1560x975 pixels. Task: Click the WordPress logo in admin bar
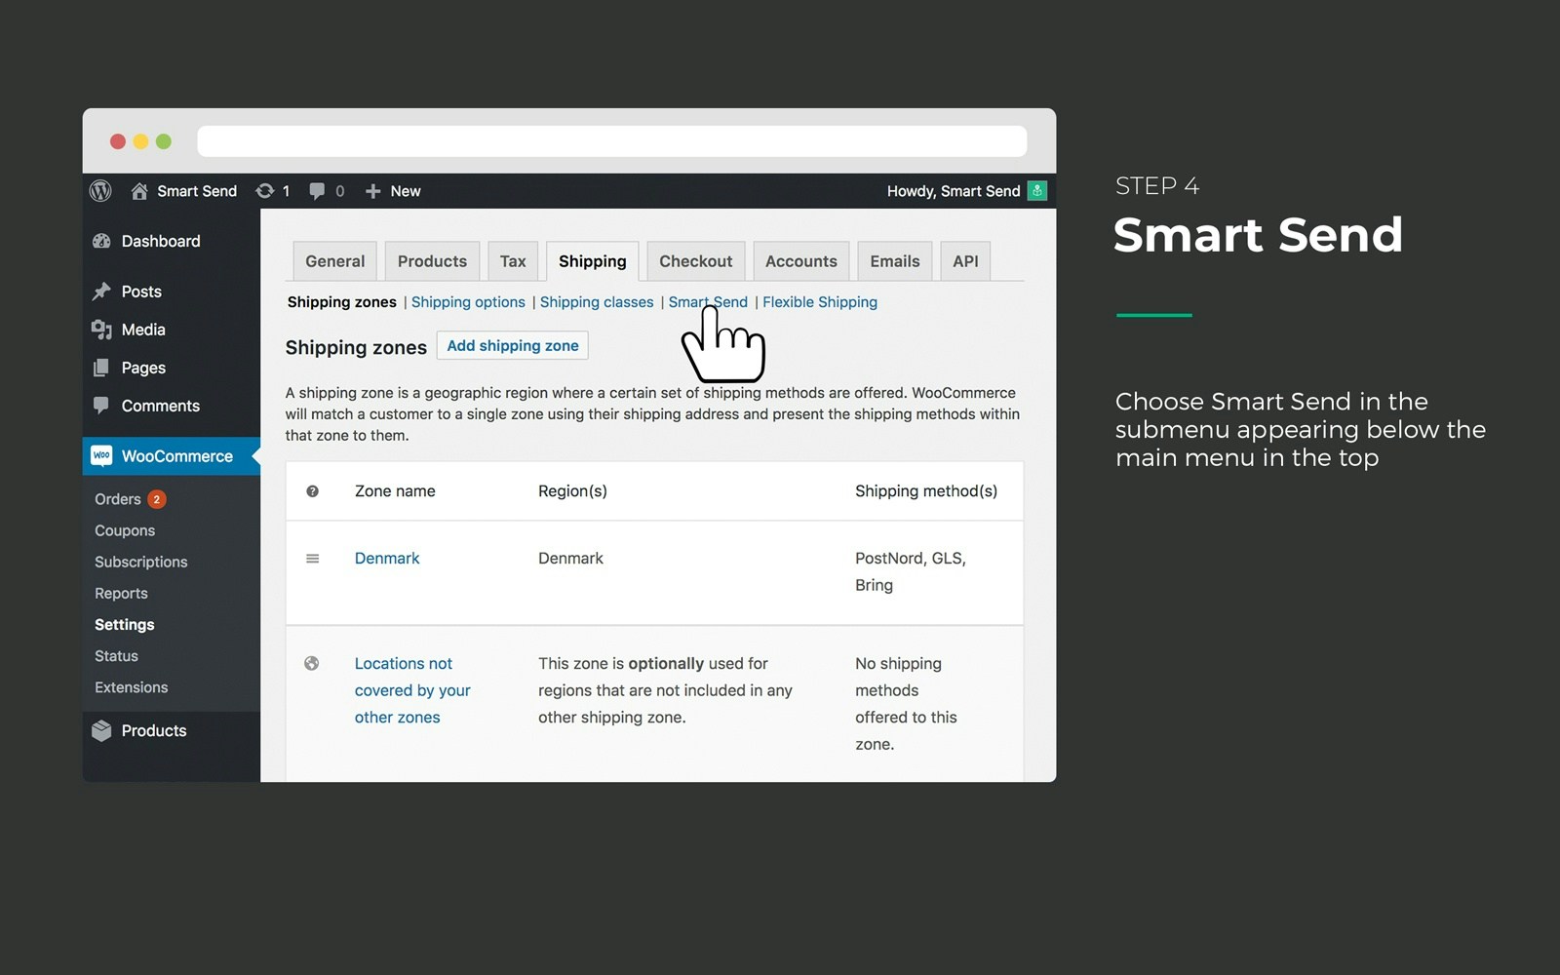click(x=101, y=191)
